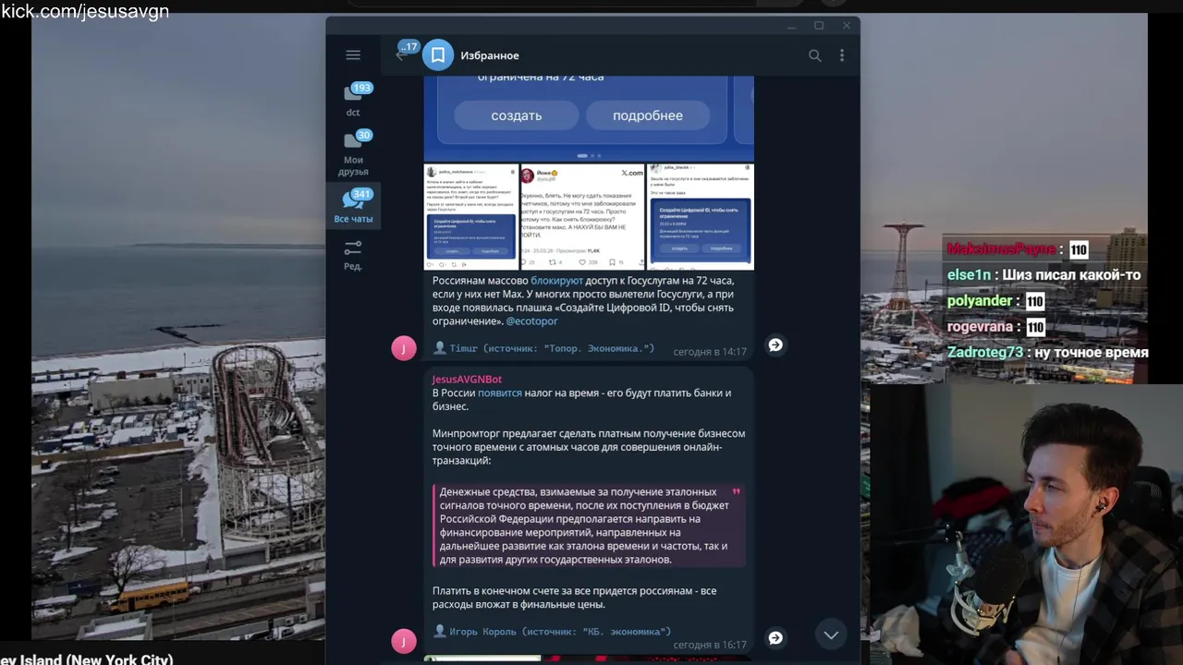The image size is (1183, 665).
Task: Click the Платить в конечном счете paragraph
Action: (x=574, y=598)
